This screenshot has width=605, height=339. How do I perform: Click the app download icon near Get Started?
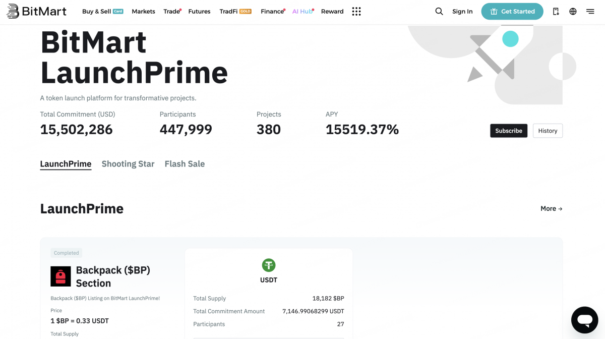[556, 11]
